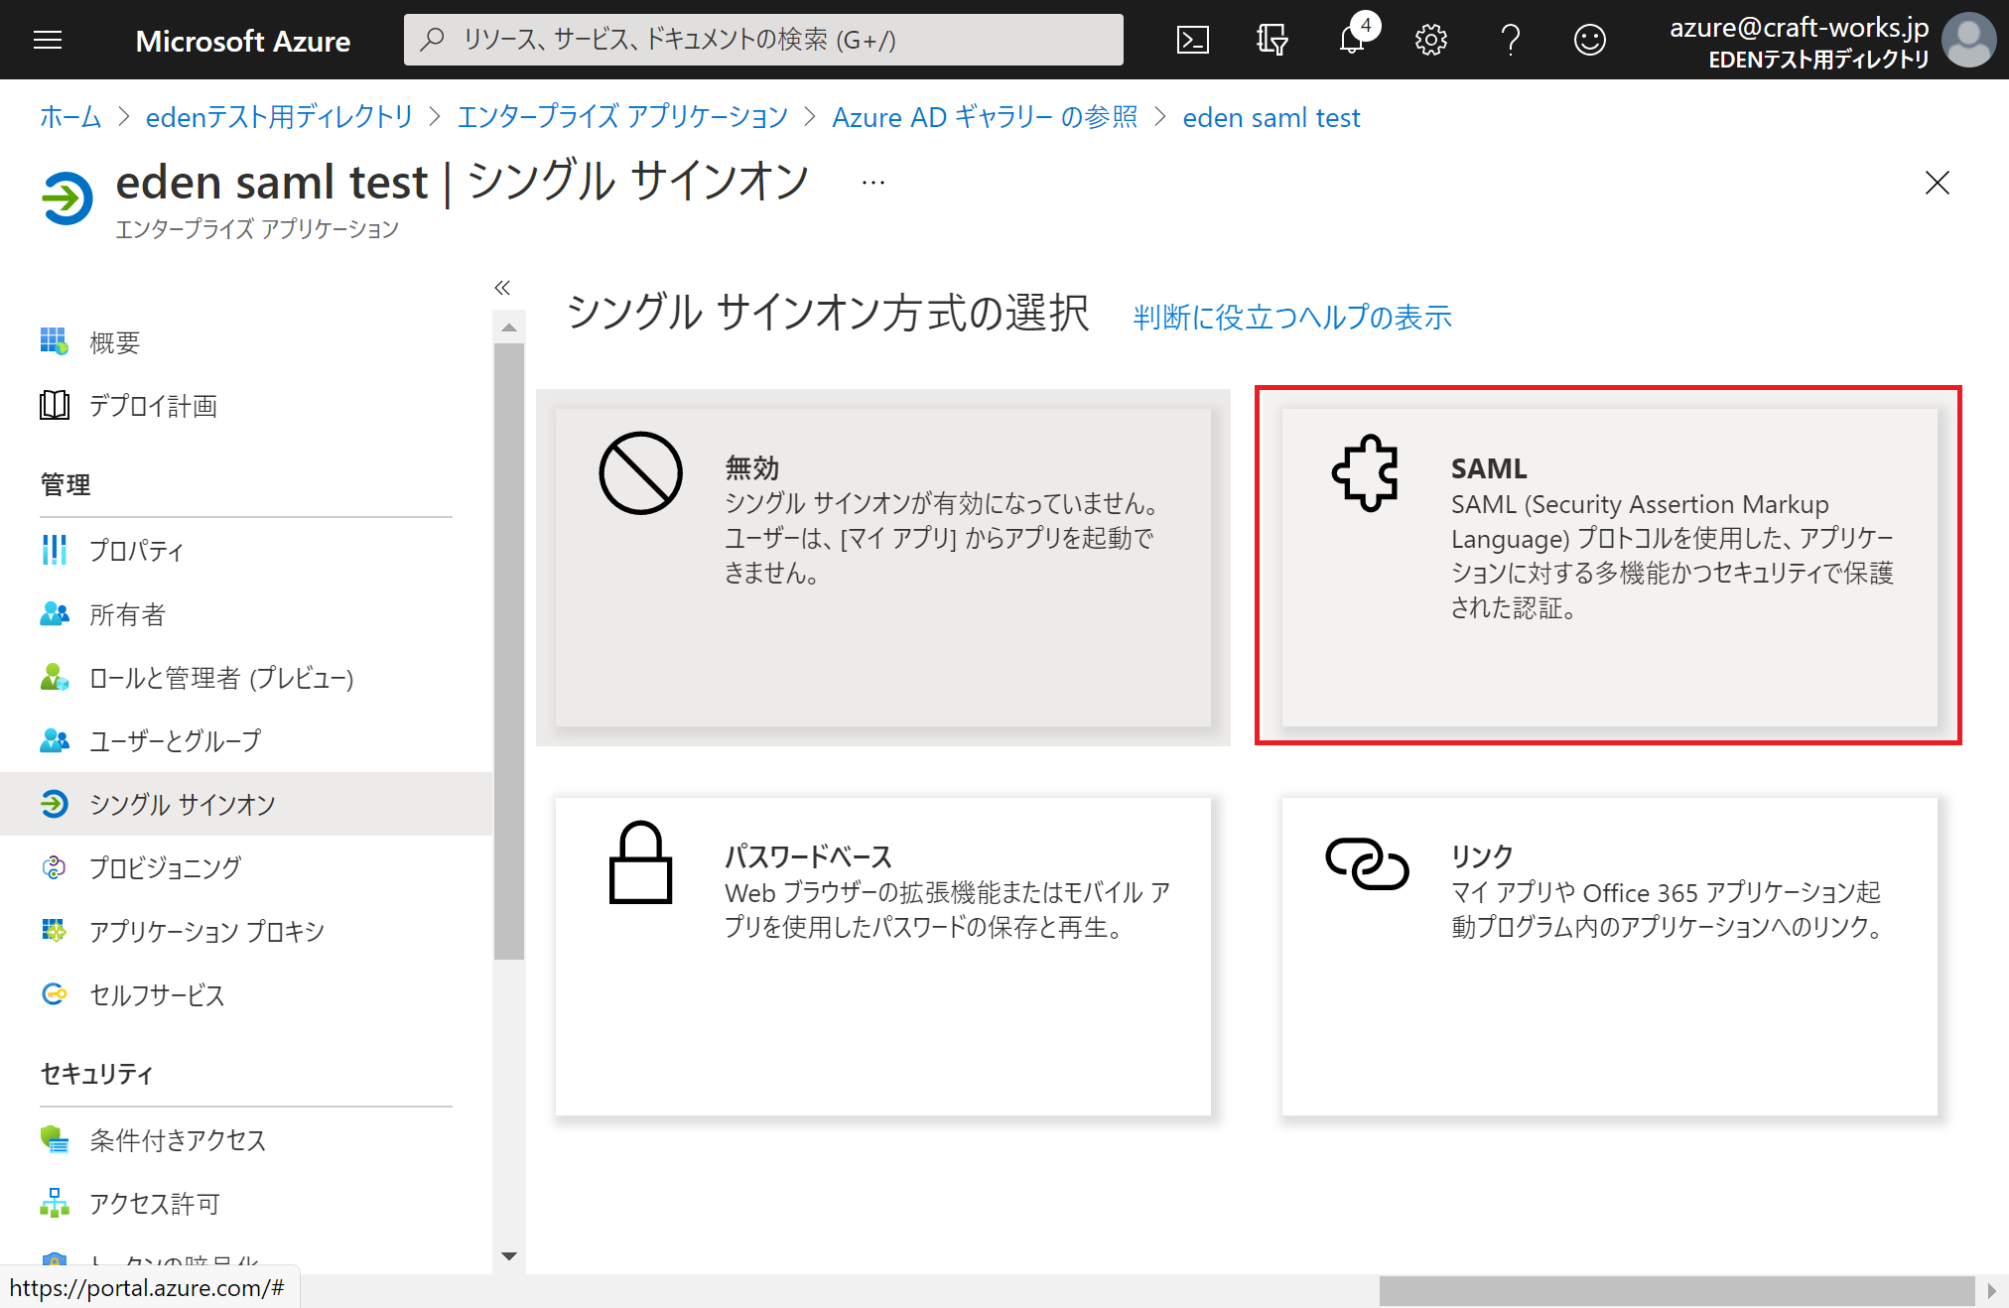
Task: Go to エンタープライズ アプリケーション breadcrumb
Action: [622, 117]
